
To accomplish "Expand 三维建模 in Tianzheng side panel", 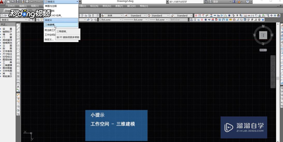I will (7, 65).
